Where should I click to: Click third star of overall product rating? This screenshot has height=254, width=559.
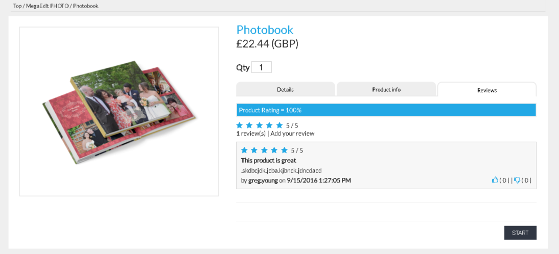(x=260, y=125)
